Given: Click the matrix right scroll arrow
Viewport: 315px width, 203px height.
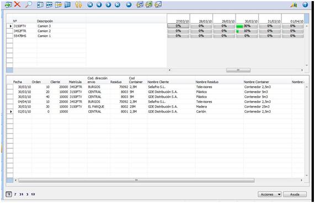Looking at the screenshot, I should click(x=302, y=70).
